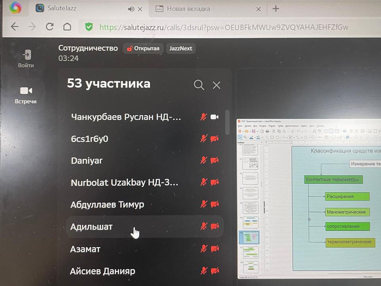Screen dimensions: 381x286
Task: Close the participants panel
Action: (216, 85)
